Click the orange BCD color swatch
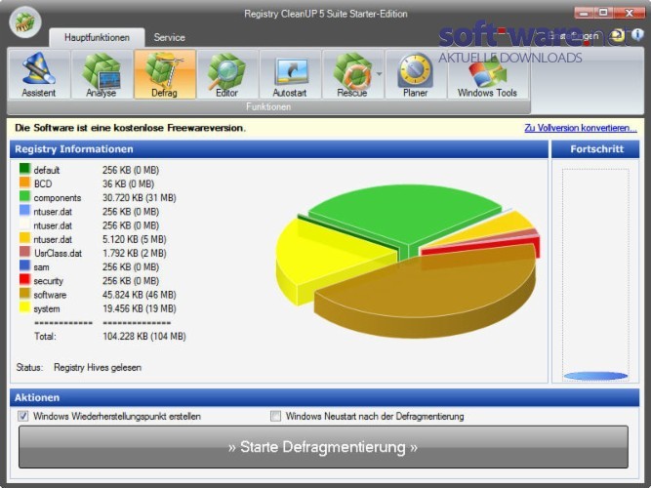This screenshot has height=488, width=651. point(25,183)
